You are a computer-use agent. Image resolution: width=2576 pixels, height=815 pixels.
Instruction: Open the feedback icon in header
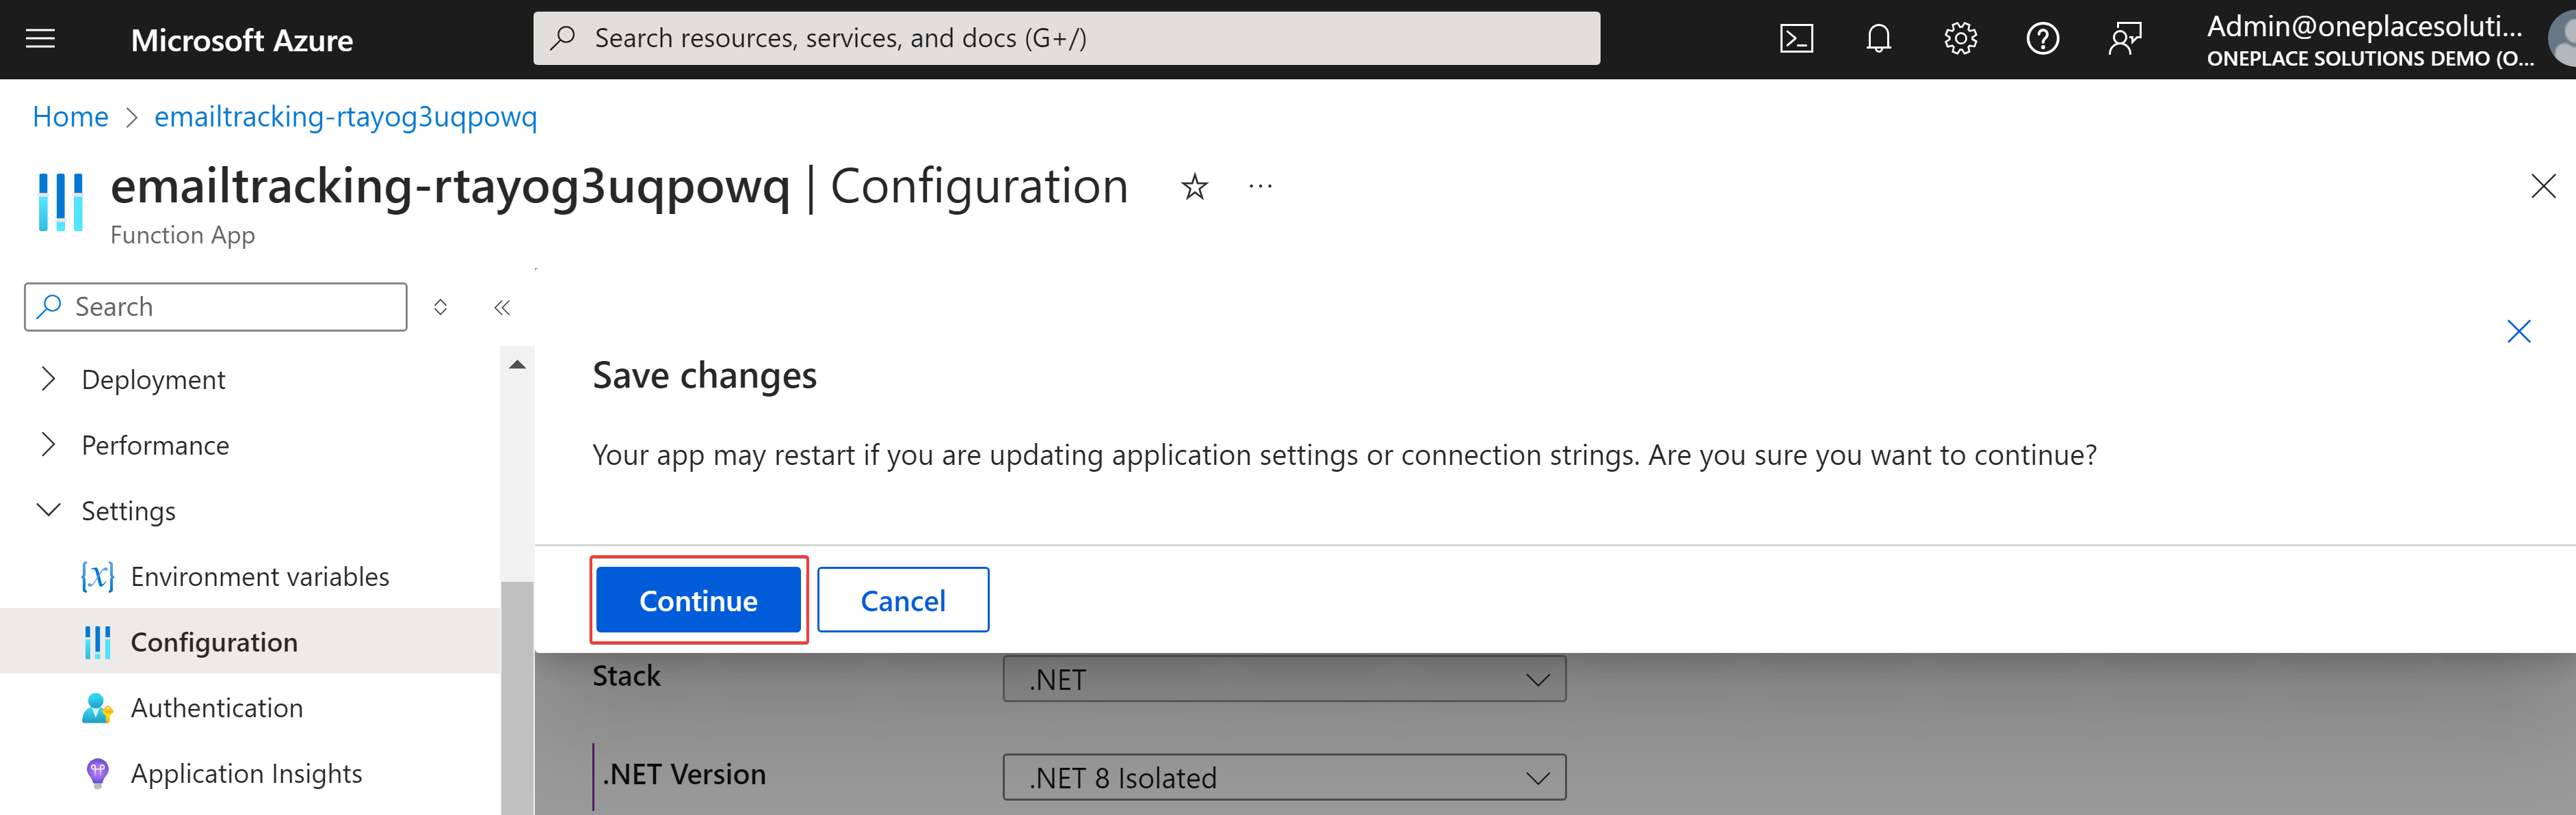click(2124, 39)
